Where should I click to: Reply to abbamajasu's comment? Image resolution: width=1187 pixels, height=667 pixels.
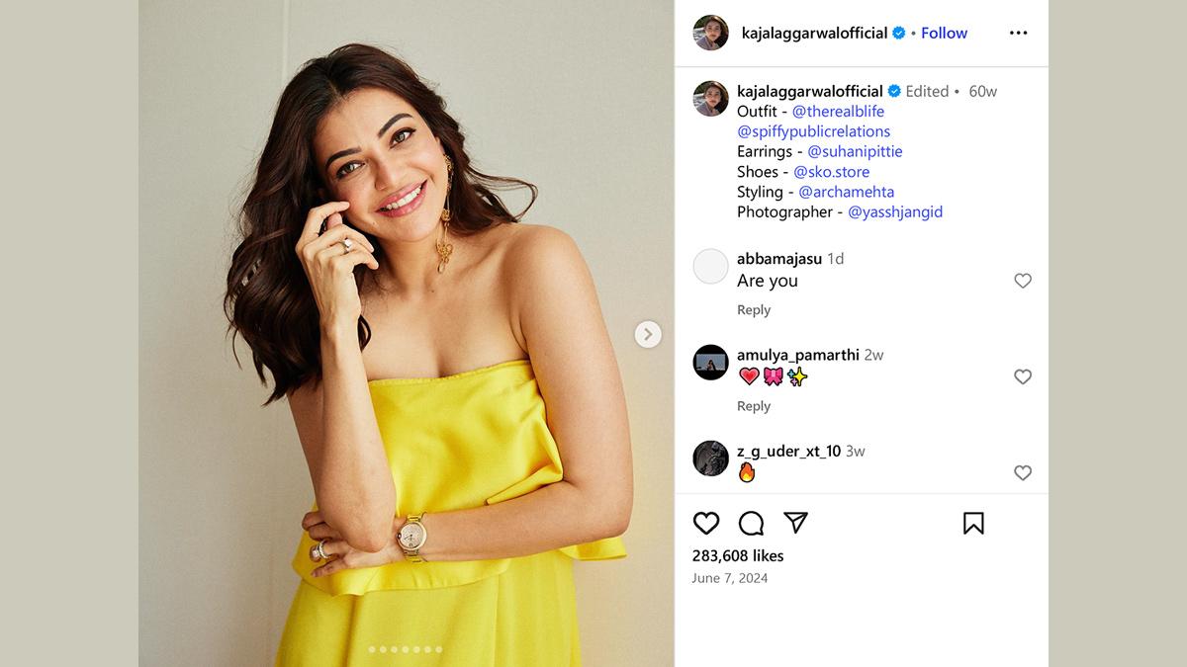tap(754, 310)
